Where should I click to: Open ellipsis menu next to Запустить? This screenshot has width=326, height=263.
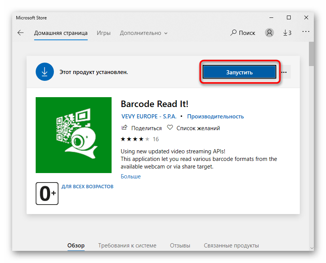pyautogui.click(x=284, y=72)
